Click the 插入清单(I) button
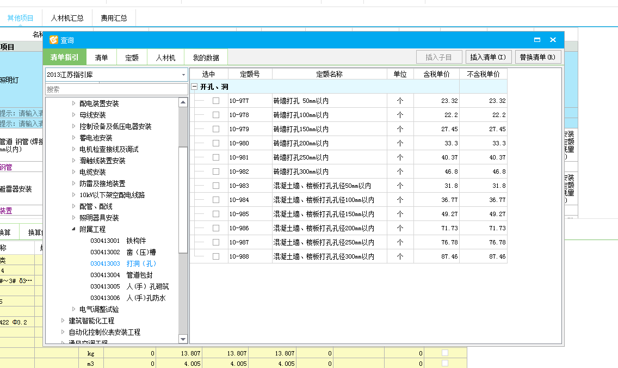618x368 pixels. click(489, 57)
